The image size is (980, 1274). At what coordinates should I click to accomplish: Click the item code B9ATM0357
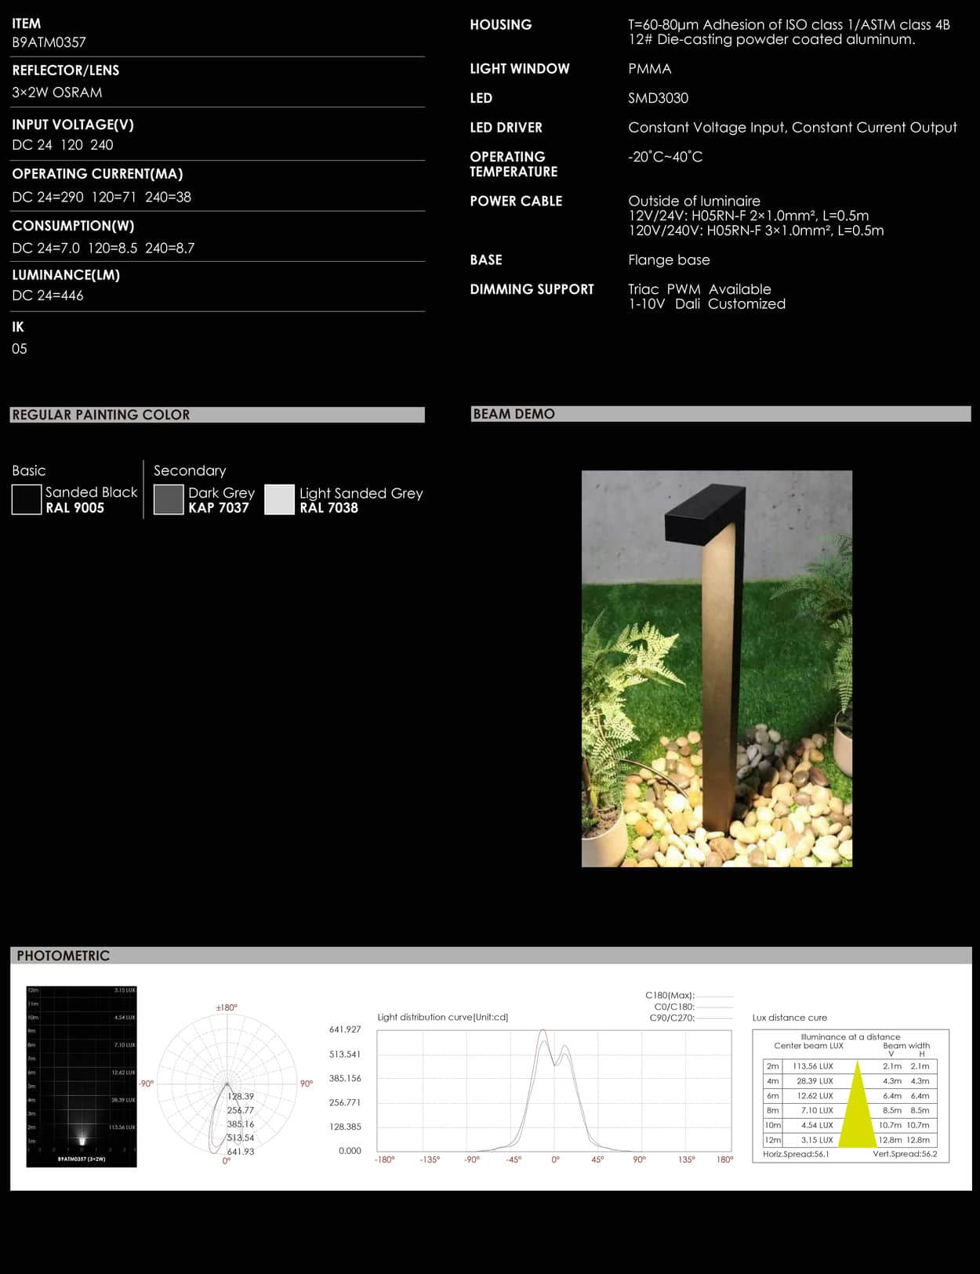point(49,42)
